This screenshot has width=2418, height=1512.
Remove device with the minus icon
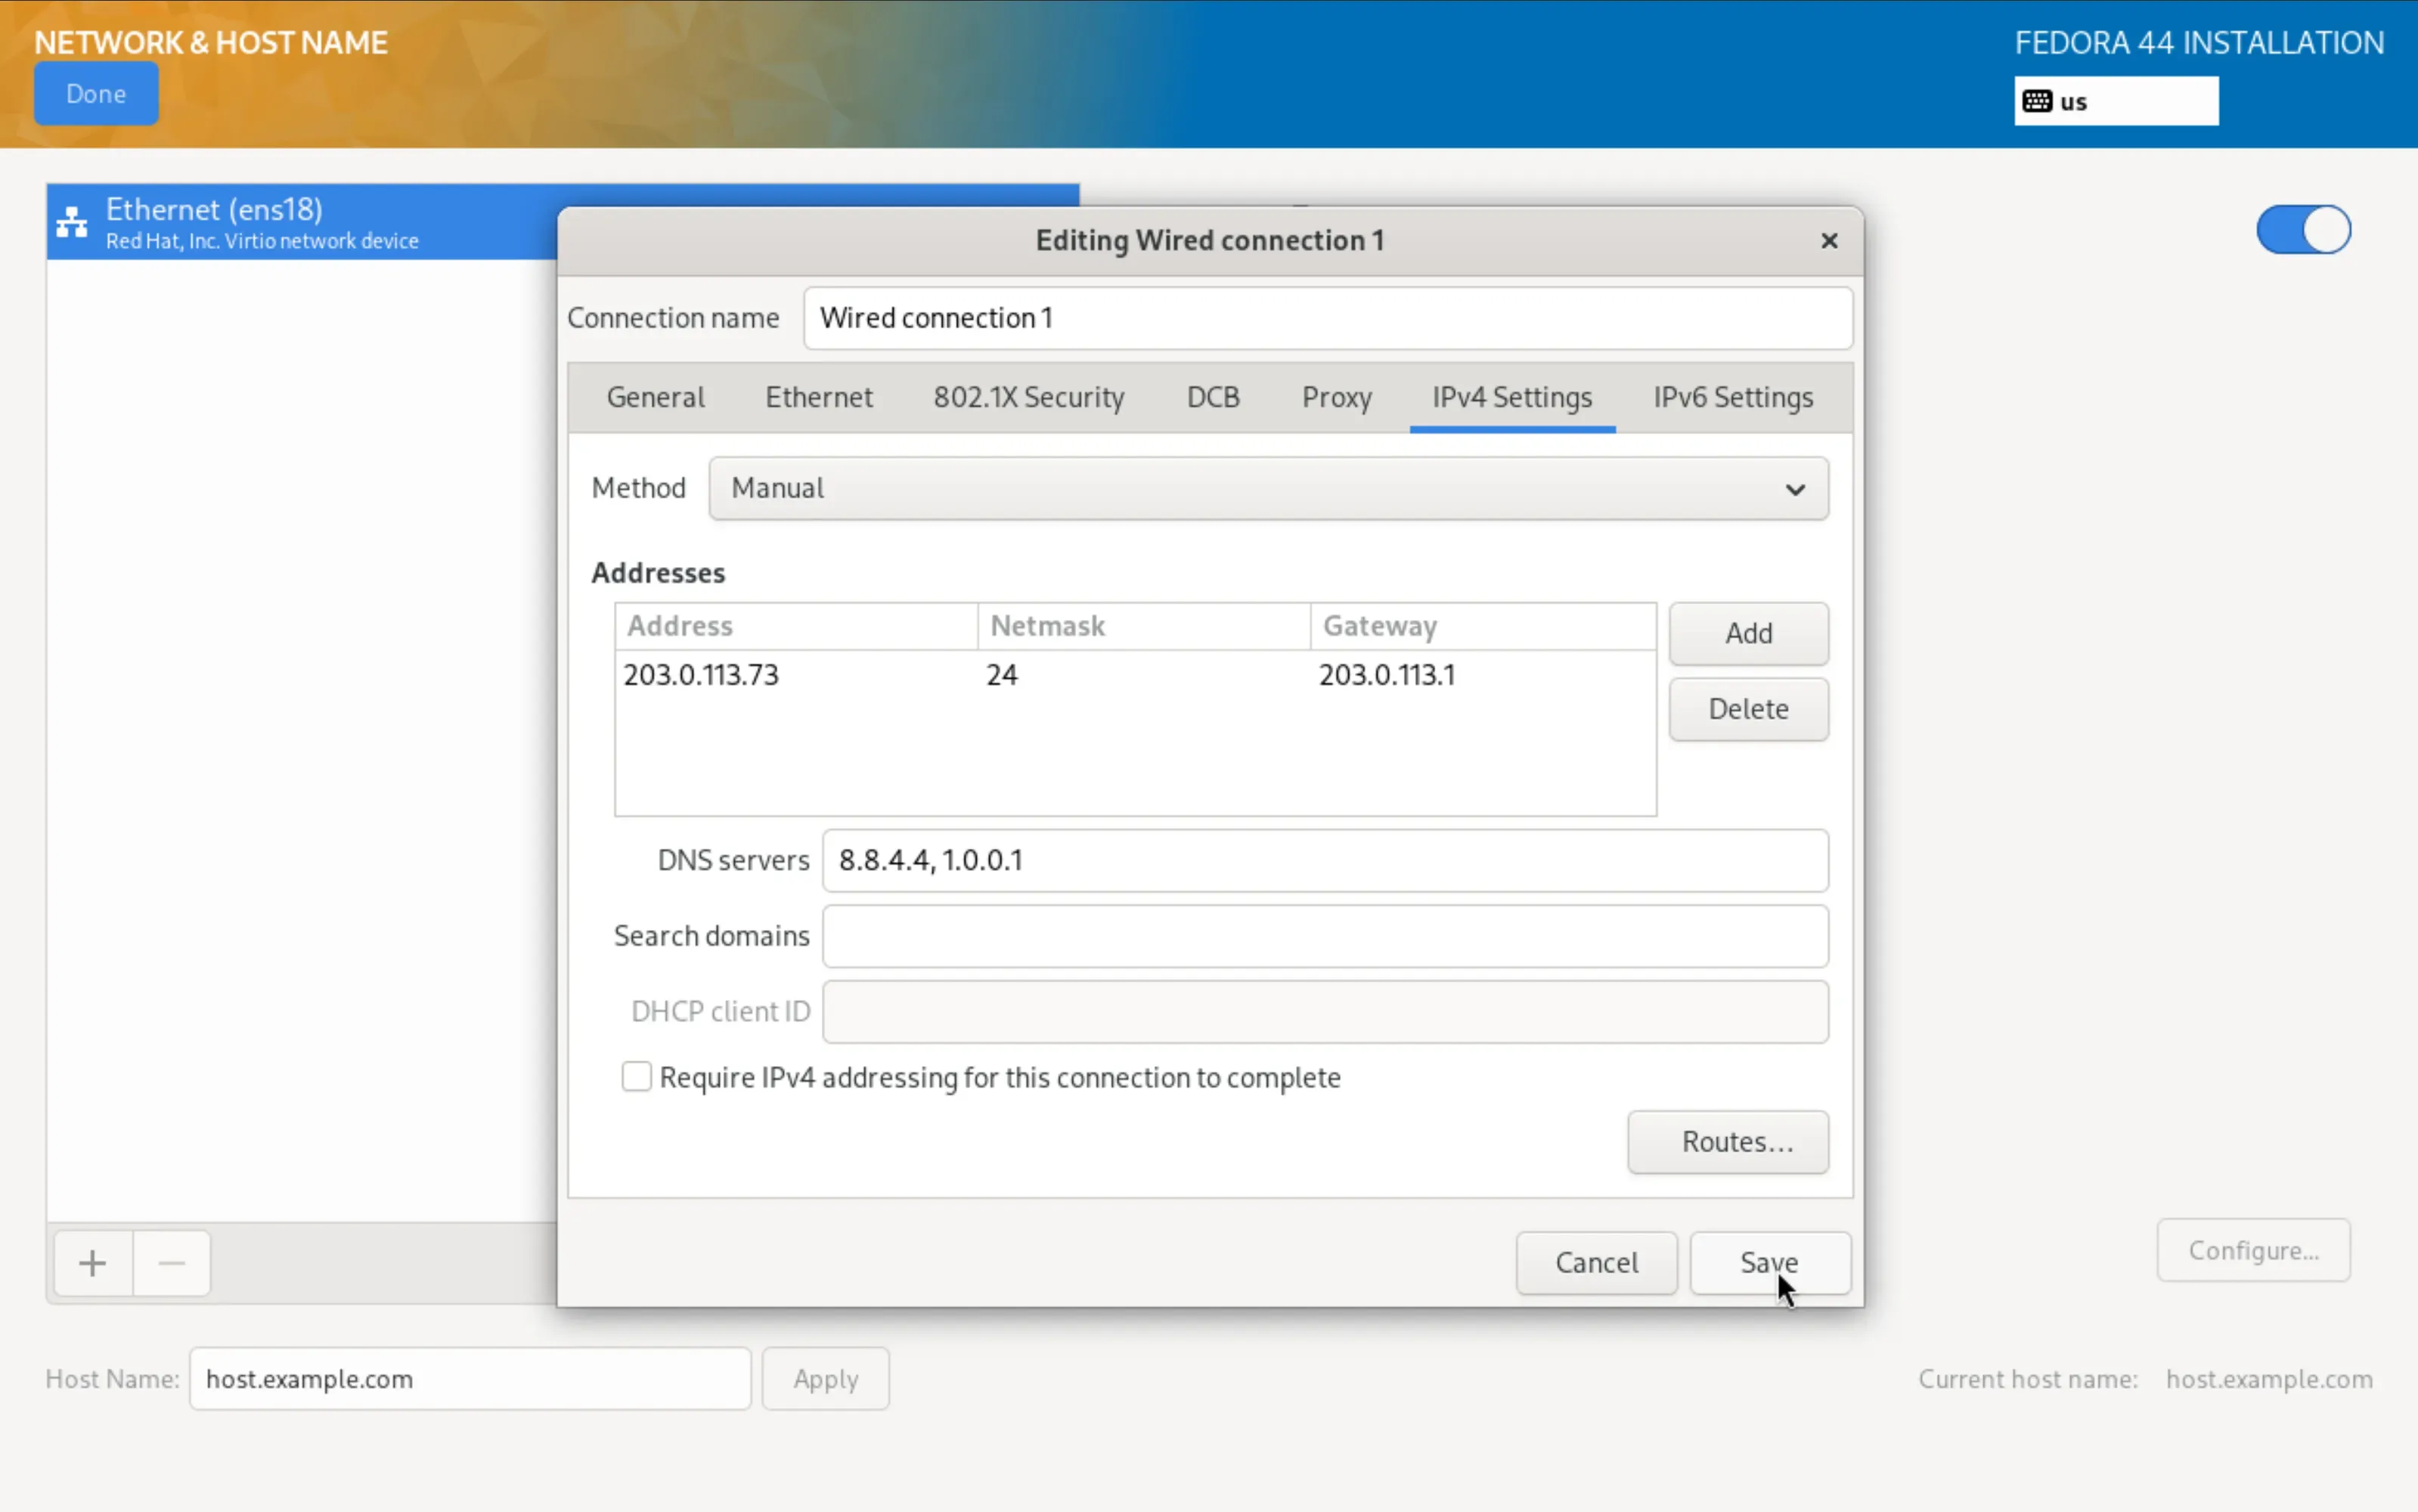tap(172, 1263)
